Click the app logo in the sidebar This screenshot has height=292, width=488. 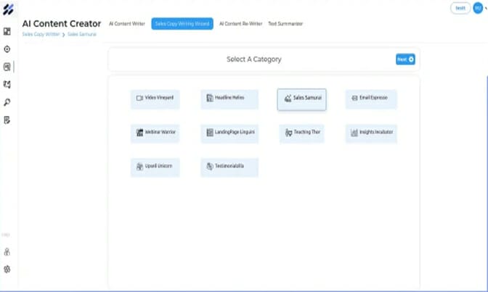7,10
